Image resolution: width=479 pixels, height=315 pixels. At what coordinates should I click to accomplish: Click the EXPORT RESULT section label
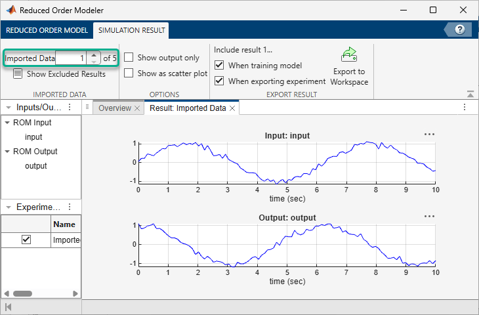(292, 94)
